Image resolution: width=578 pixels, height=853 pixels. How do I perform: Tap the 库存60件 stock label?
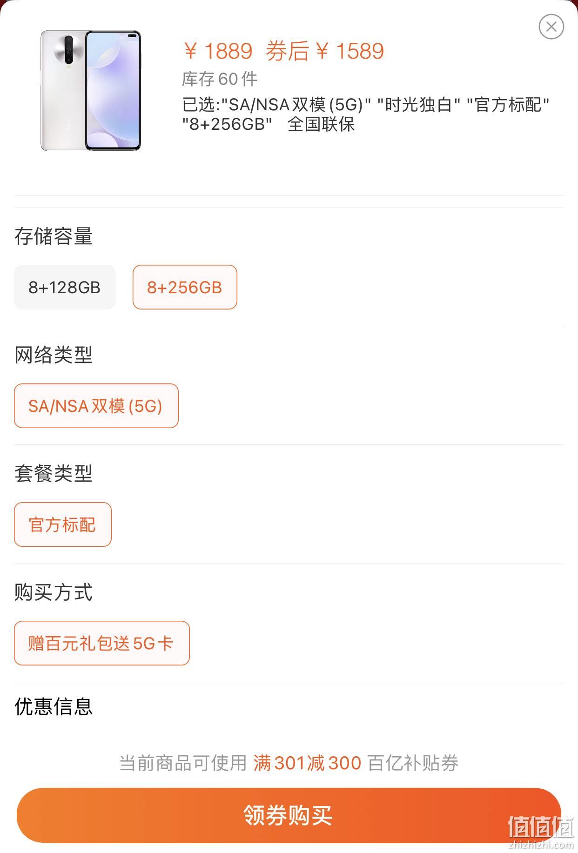tap(220, 79)
